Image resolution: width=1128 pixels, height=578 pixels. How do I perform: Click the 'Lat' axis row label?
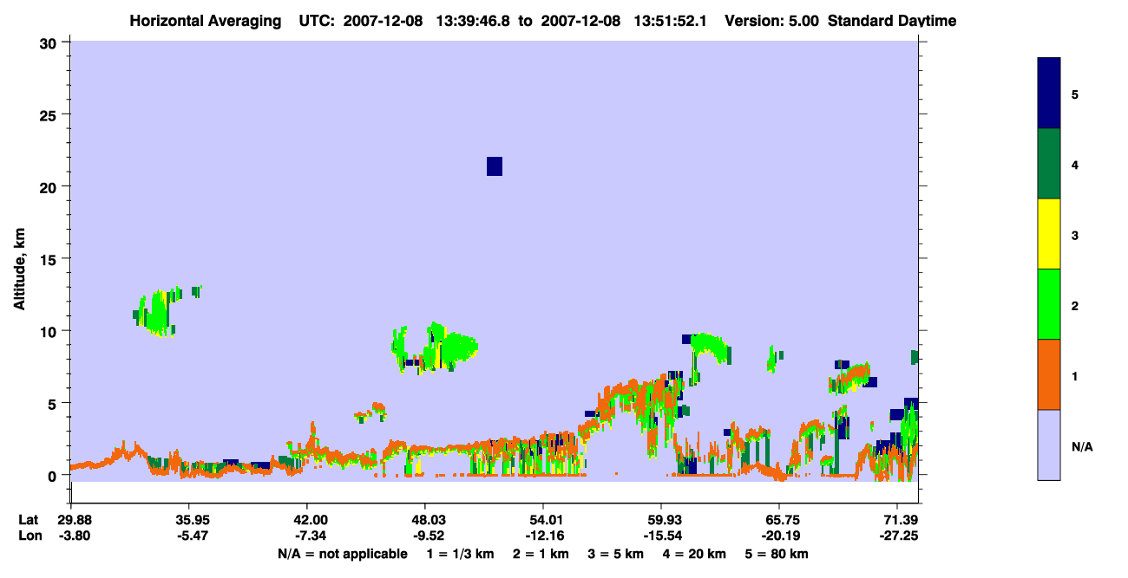click(x=29, y=520)
